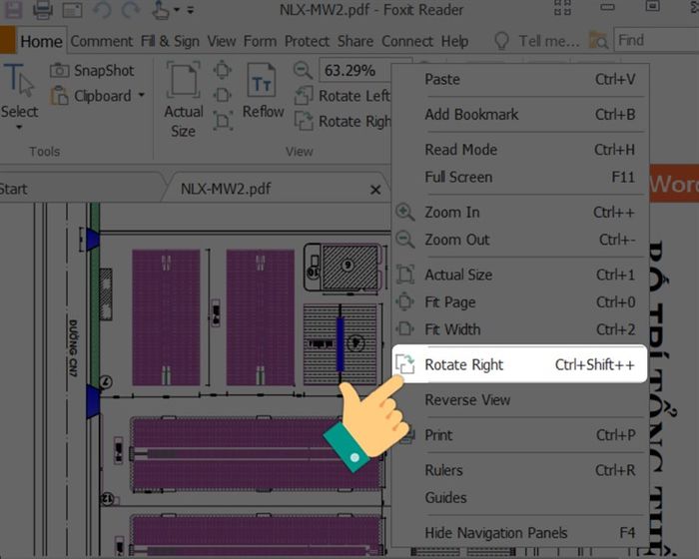This screenshot has height=559, width=699.
Task: Click Rotate Left in the ribbon
Action: (343, 96)
